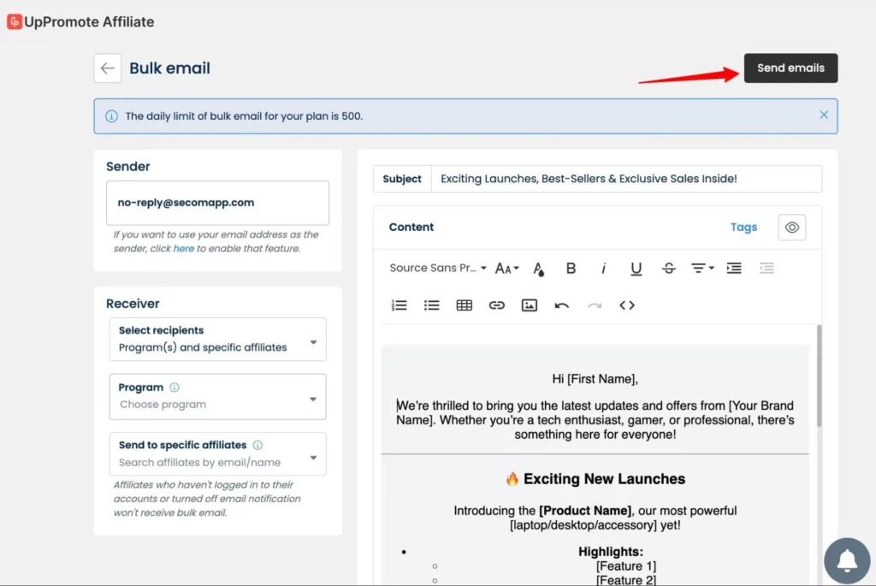Open the Tags menu in Content header
876x586 pixels.
pyautogui.click(x=743, y=228)
